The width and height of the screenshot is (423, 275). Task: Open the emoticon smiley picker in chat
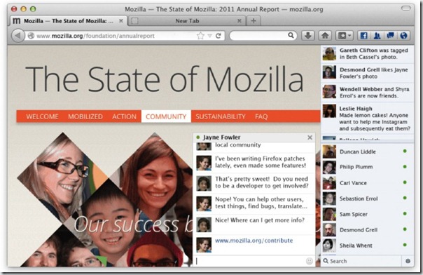(310, 261)
